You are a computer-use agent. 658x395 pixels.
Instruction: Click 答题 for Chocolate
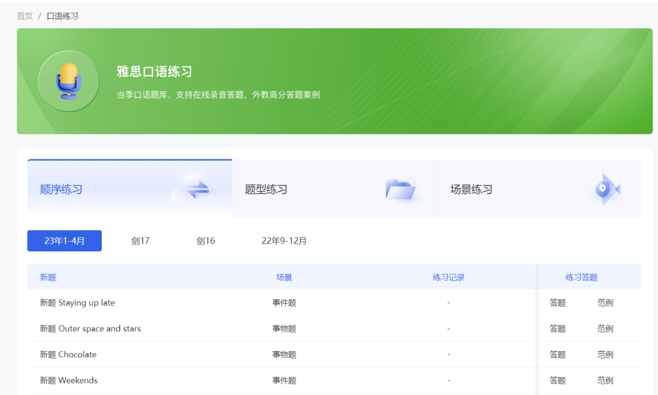557,355
